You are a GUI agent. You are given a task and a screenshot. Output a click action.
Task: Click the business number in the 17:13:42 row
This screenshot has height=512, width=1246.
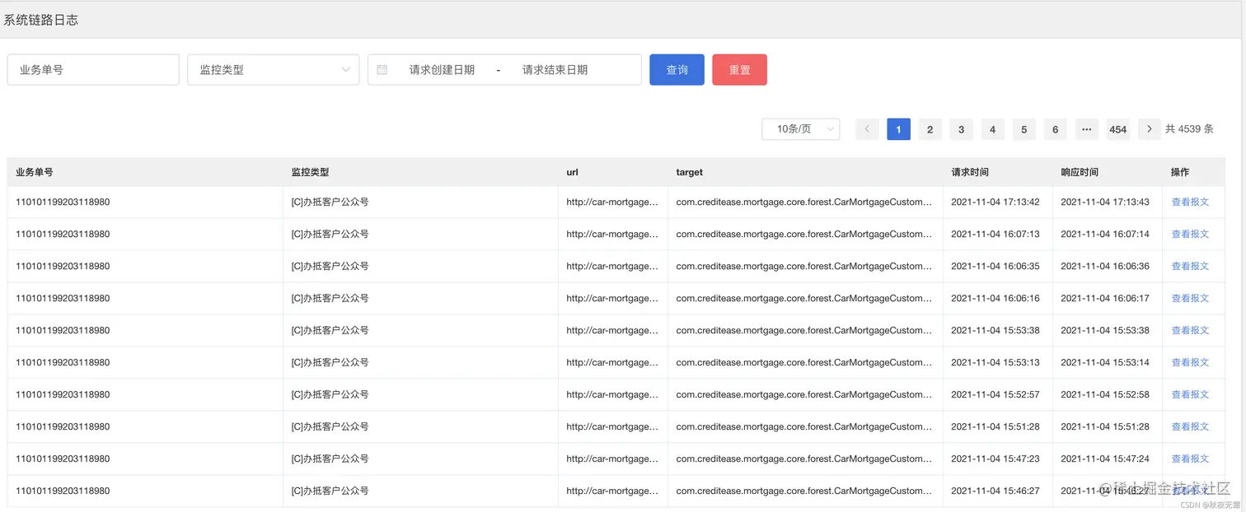[x=63, y=202]
